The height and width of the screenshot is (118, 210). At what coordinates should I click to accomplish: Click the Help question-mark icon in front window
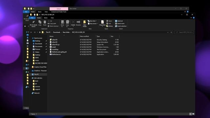[x=194, y=18]
